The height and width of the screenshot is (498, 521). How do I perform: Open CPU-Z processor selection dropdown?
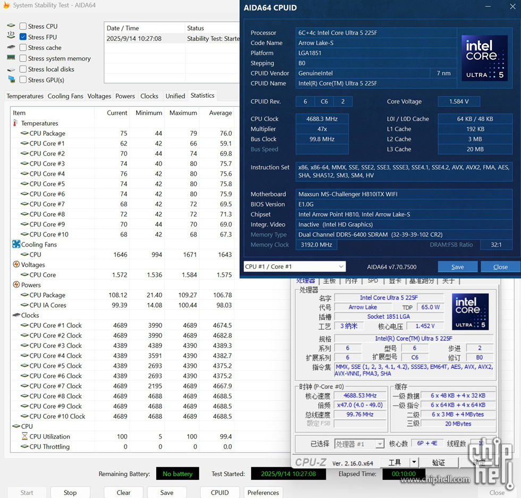(359, 444)
